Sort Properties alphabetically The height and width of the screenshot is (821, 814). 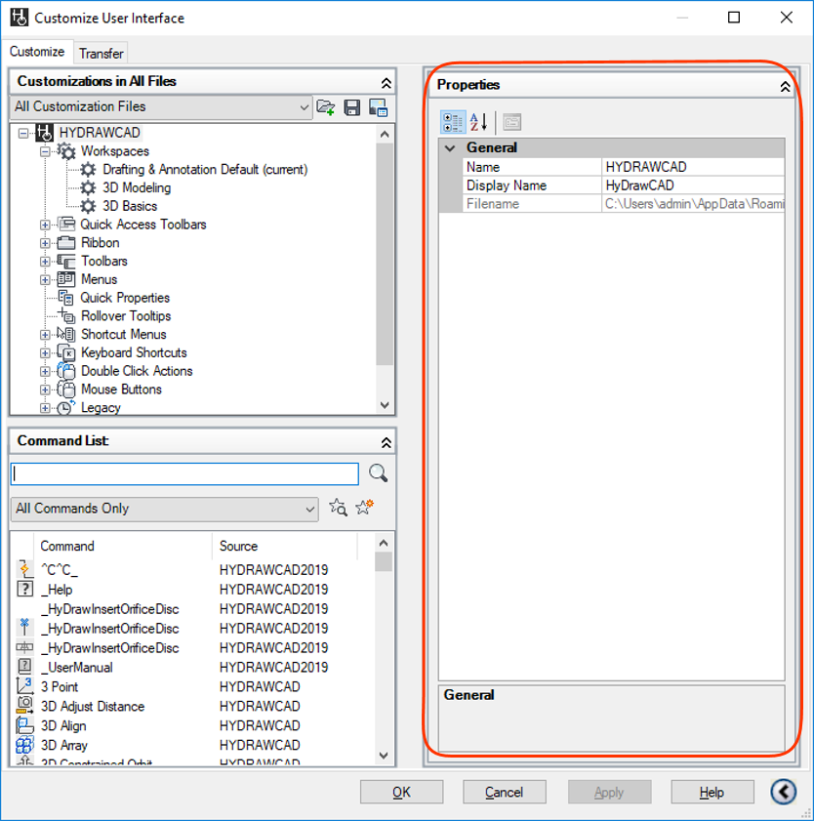pyautogui.click(x=478, y=122)
